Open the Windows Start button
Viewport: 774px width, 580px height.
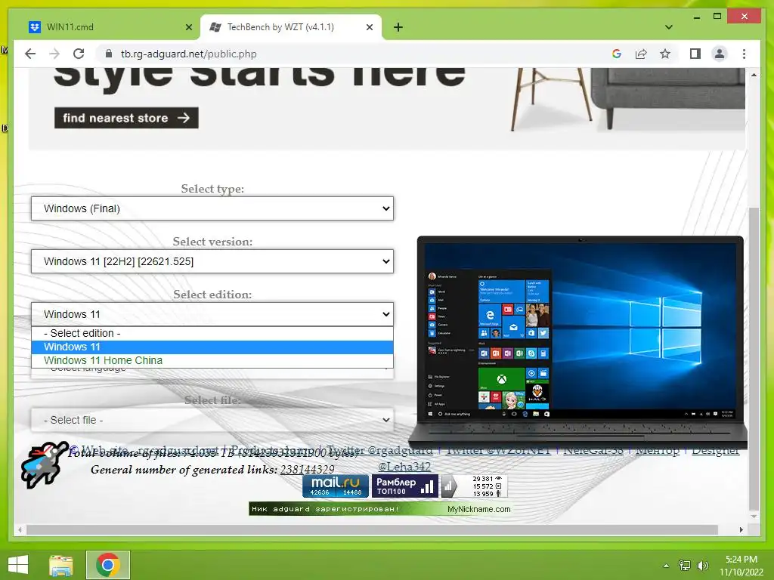18,565
